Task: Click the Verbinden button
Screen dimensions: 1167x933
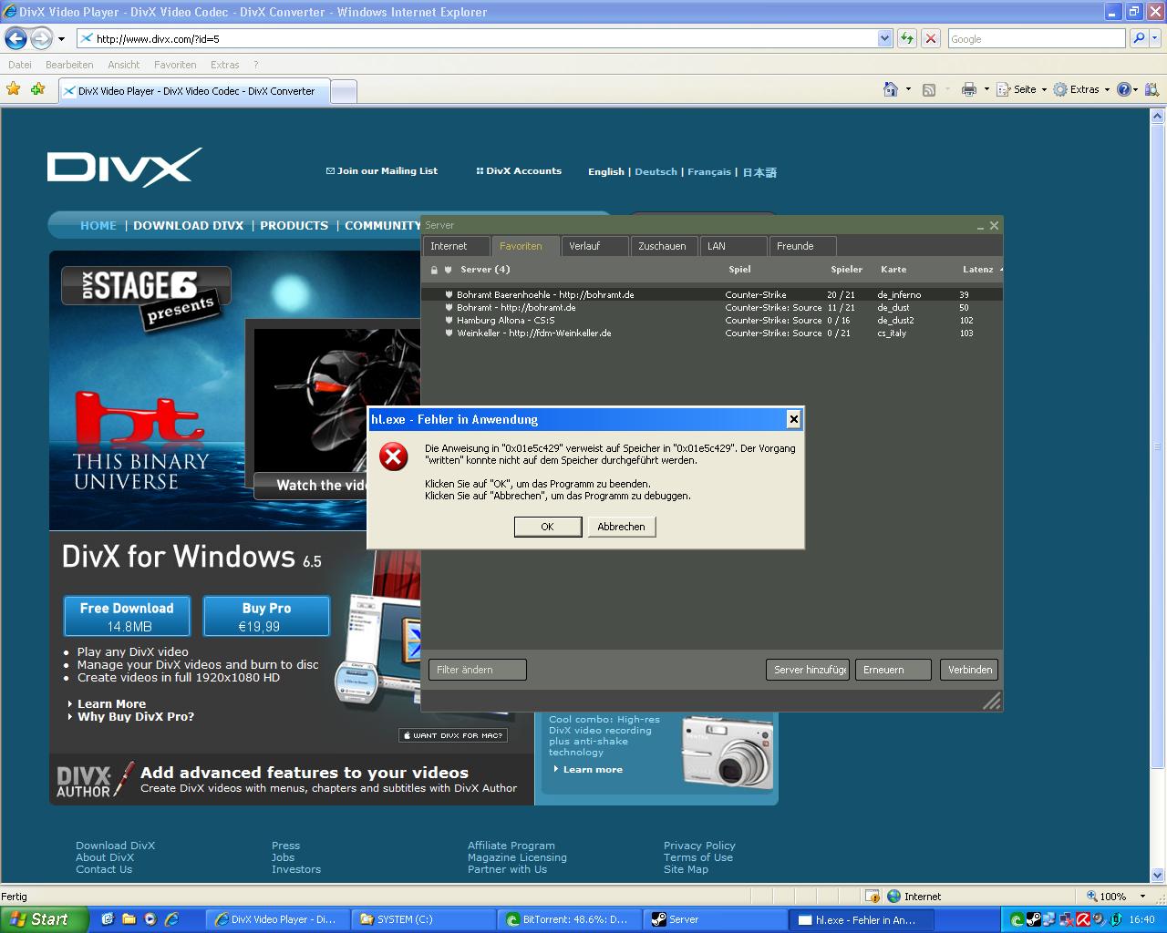Action: [969, 670]
